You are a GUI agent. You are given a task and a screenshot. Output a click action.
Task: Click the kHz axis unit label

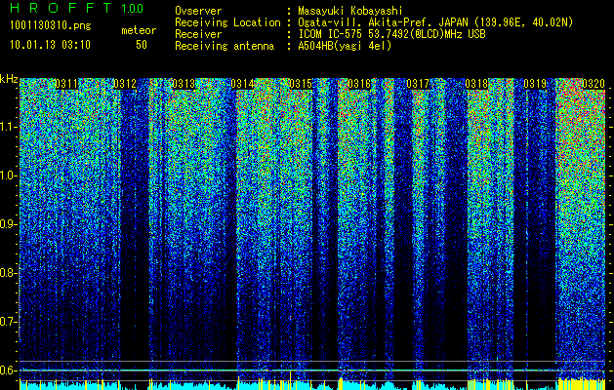click(x=9, y=79)
